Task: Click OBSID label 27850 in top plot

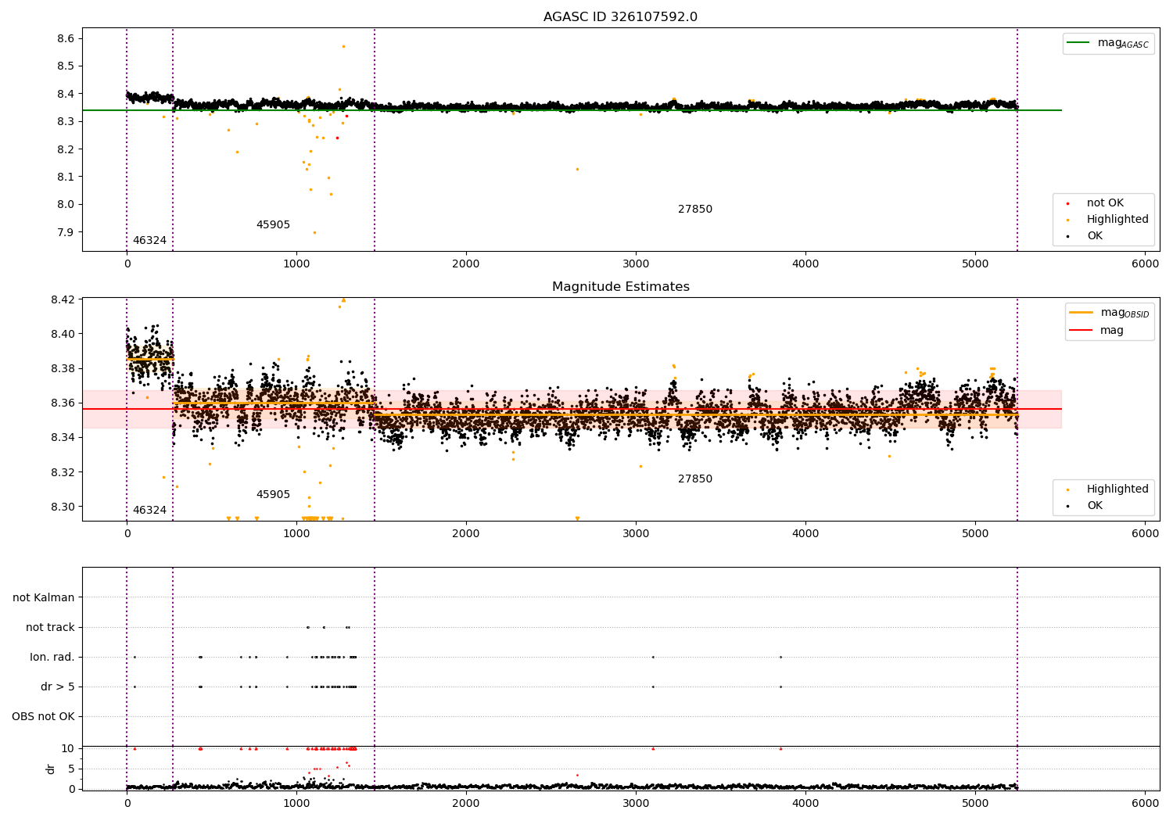Action: pos(695,210)
